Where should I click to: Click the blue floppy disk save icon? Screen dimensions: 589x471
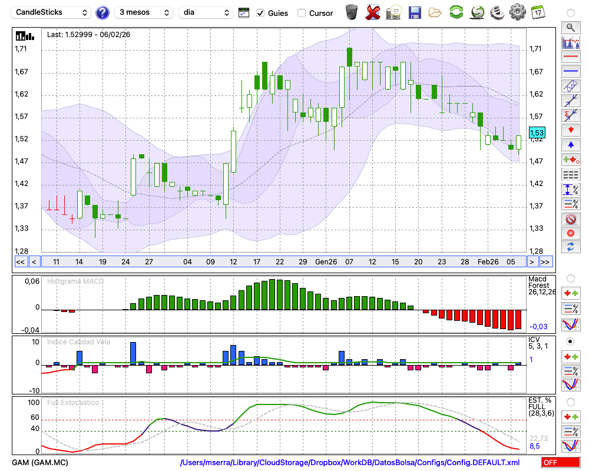click(x=415, y=12)
